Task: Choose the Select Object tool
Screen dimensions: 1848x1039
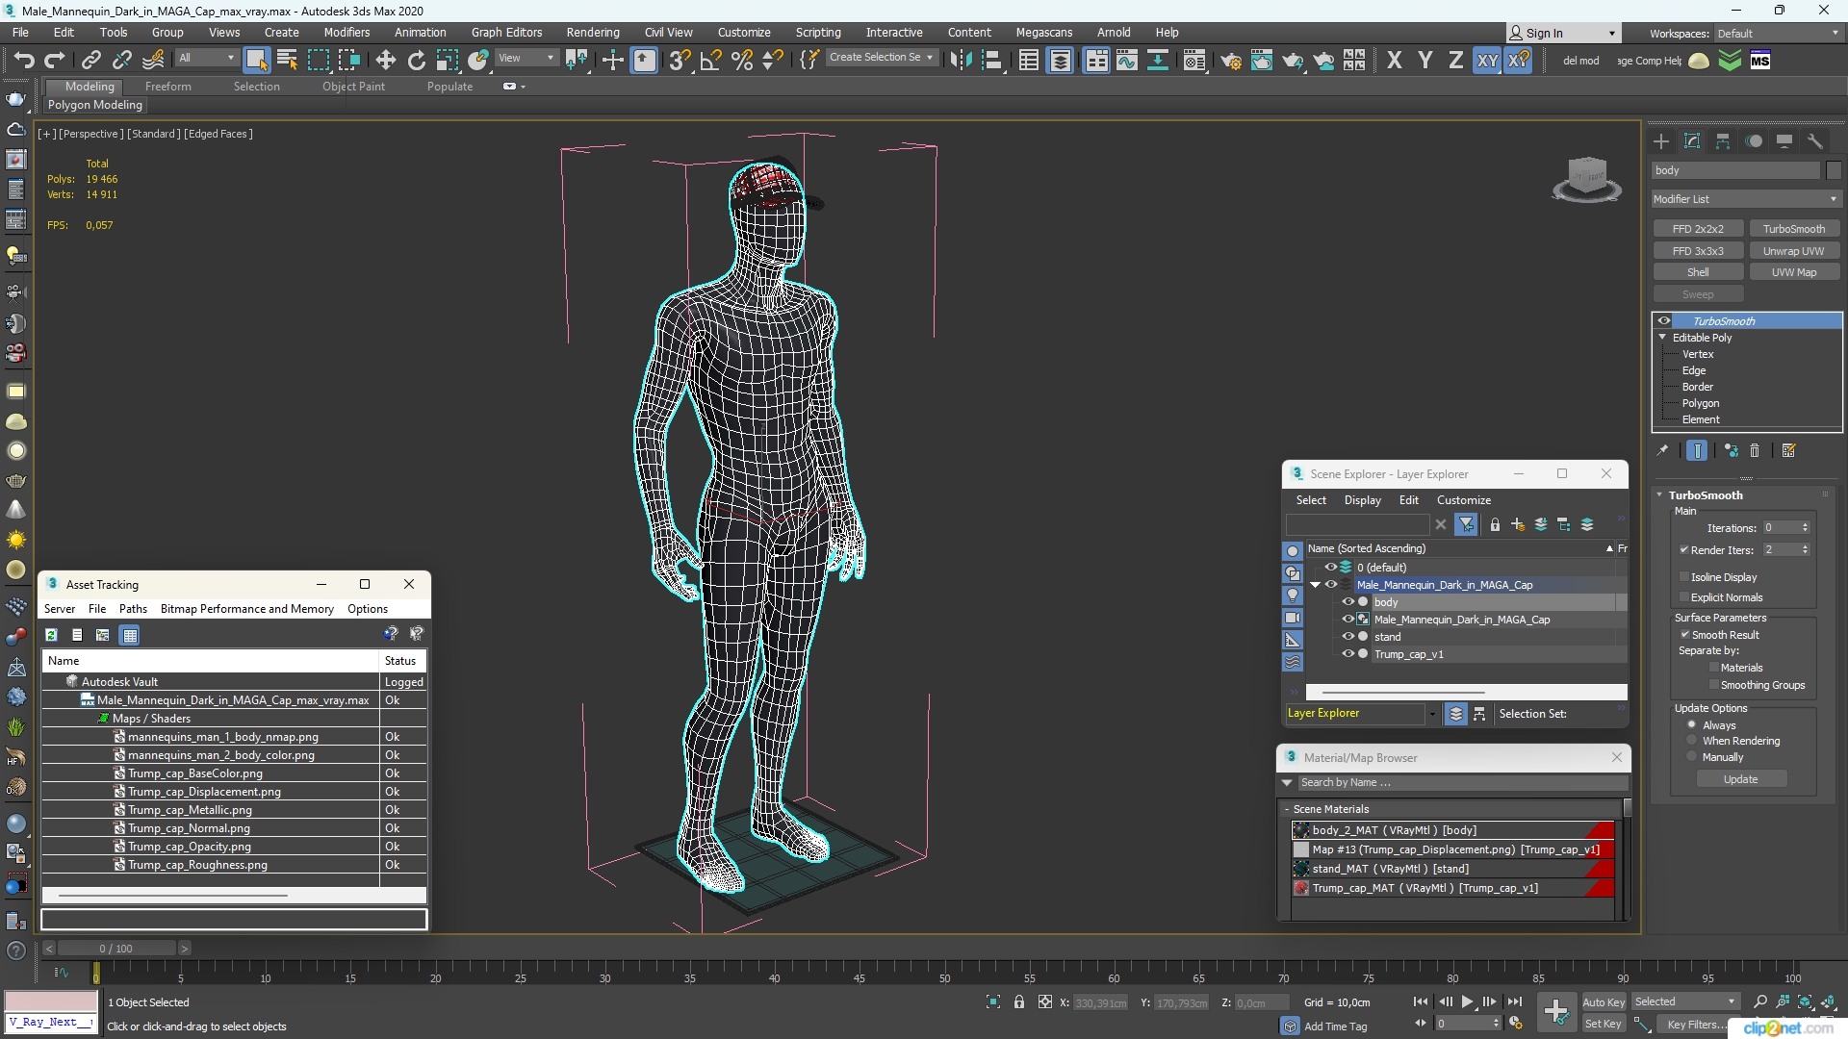Action: 256,60
